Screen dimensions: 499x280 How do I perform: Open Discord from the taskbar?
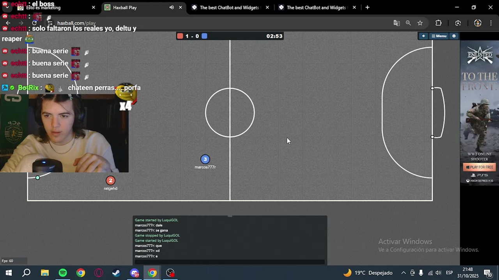tap(134, 273)
